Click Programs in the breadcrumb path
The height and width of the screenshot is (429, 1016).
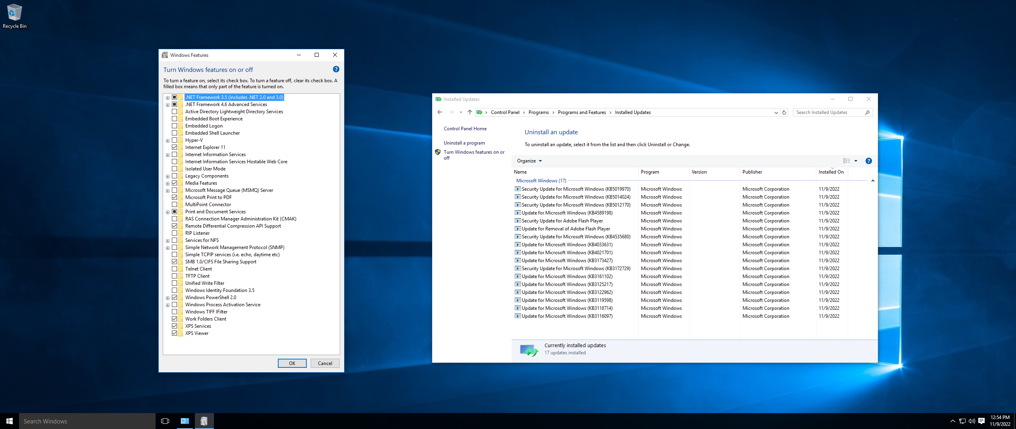click(x=539, y=112)
